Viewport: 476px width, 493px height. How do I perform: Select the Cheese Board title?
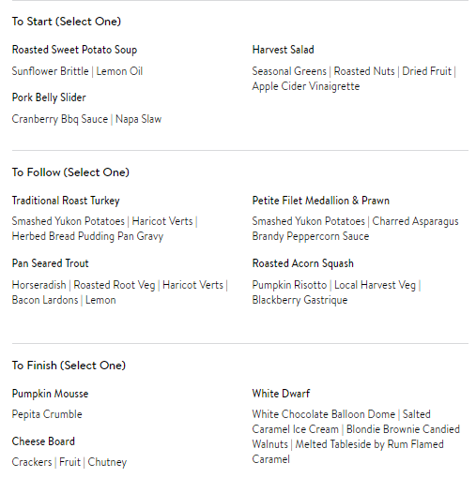tap(43, 441)
